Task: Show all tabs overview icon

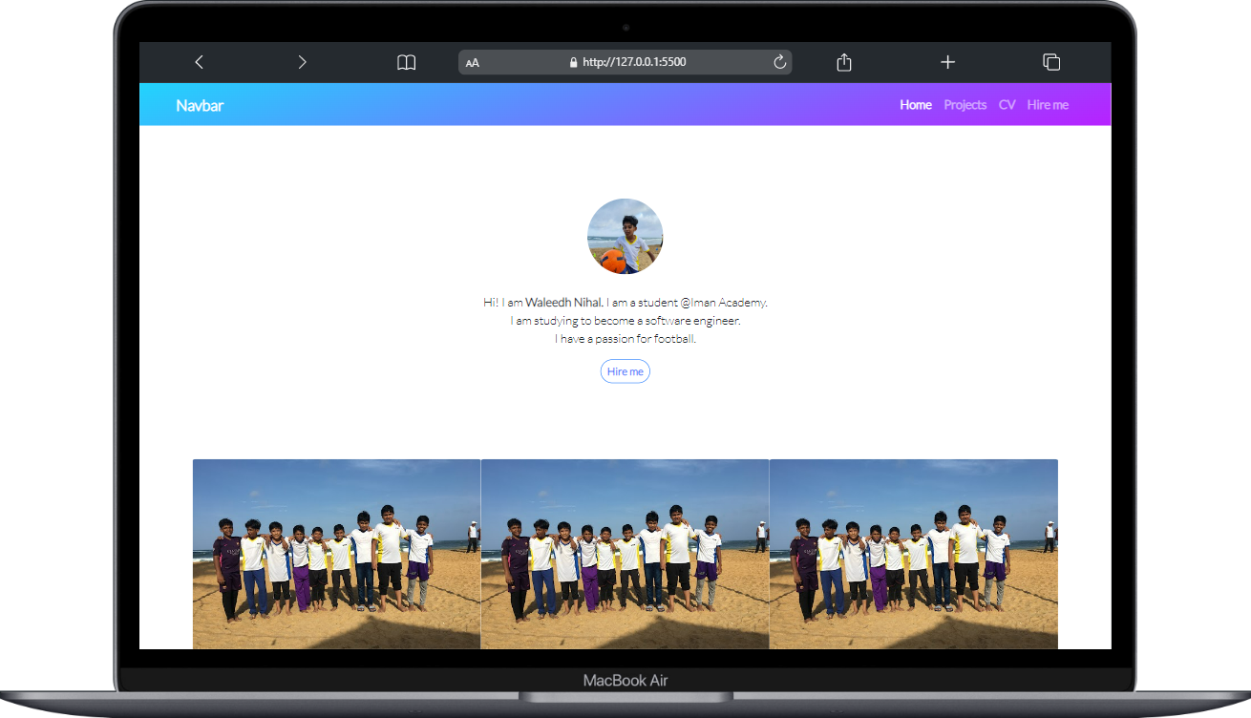Action: pyautogui.click(x=1051, y=62)
